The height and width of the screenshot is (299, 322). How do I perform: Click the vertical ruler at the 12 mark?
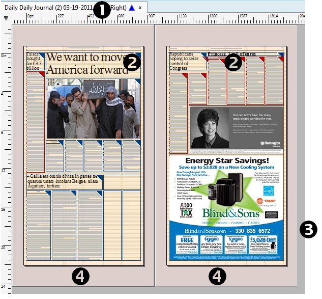point(6,171)
